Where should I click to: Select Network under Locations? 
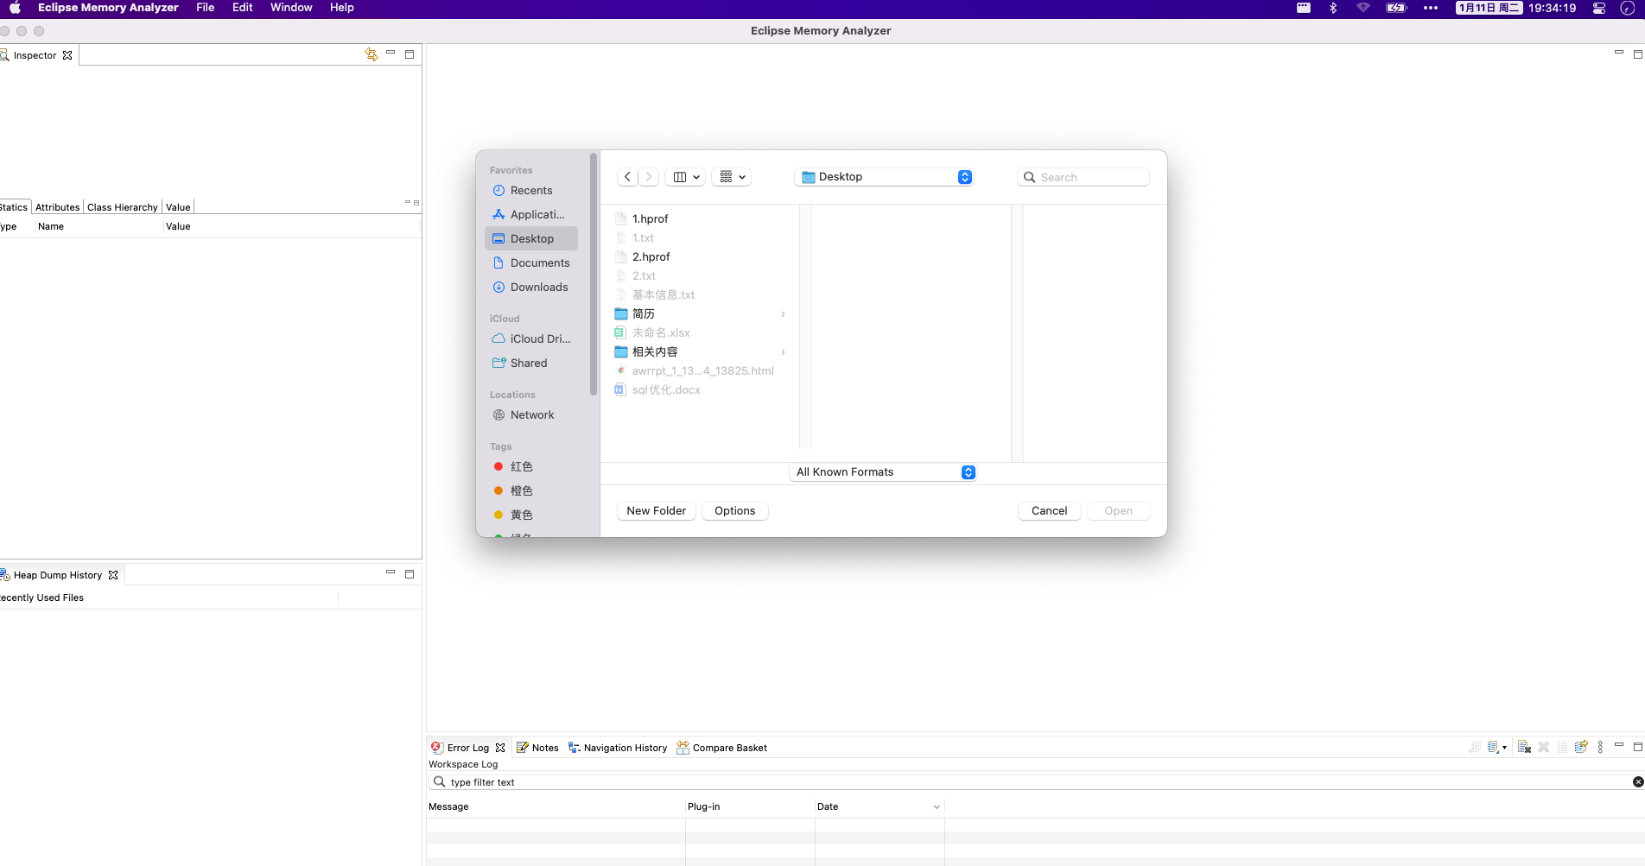pyautogui.click(x=531, y=415)
